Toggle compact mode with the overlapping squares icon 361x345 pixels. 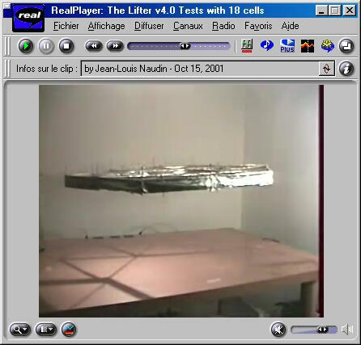(x=346, y=46)
